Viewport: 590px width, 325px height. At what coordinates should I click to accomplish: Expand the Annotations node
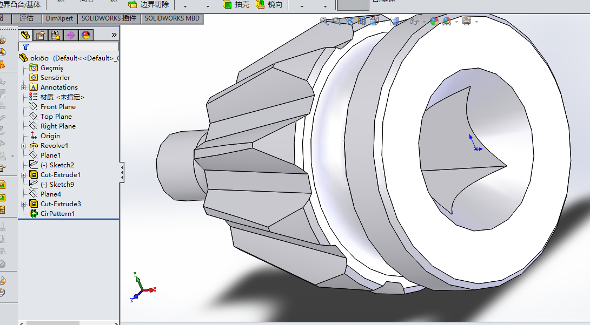(x=23, y=87)
